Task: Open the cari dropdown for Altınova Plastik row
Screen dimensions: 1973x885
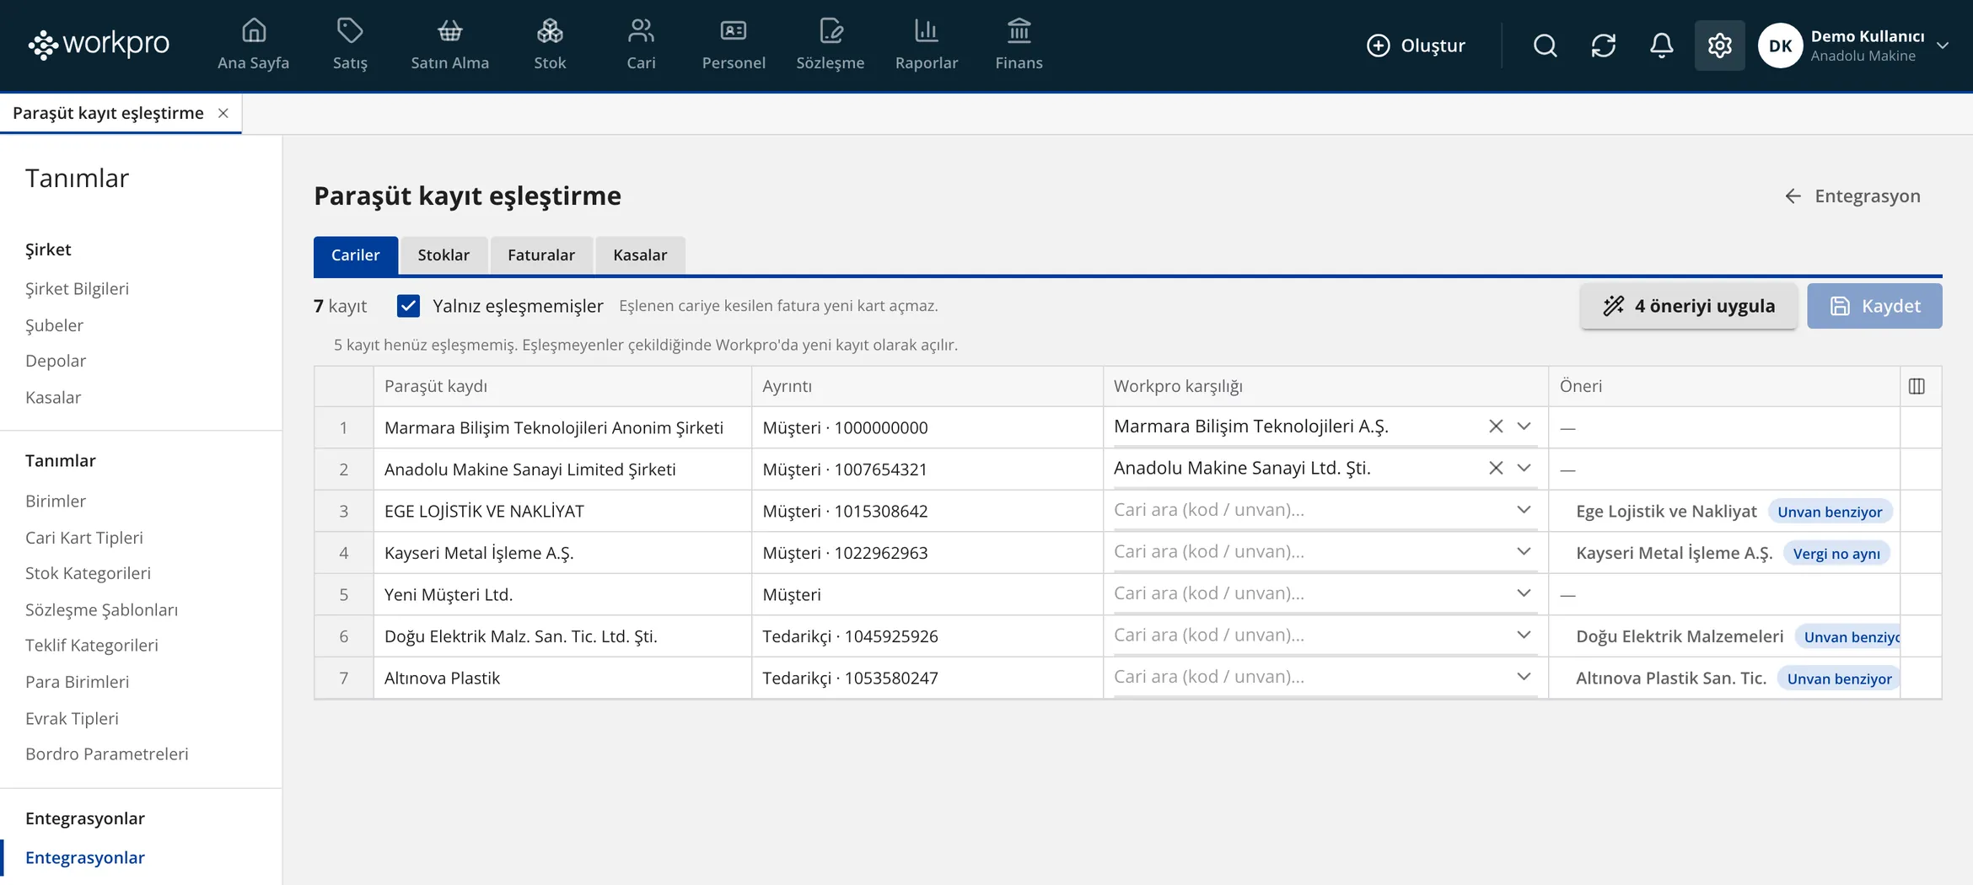Action: point(1524,677)
